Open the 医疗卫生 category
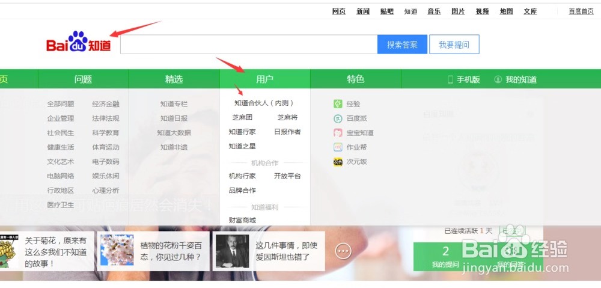601x288 pixels. (x=61, y=205)
